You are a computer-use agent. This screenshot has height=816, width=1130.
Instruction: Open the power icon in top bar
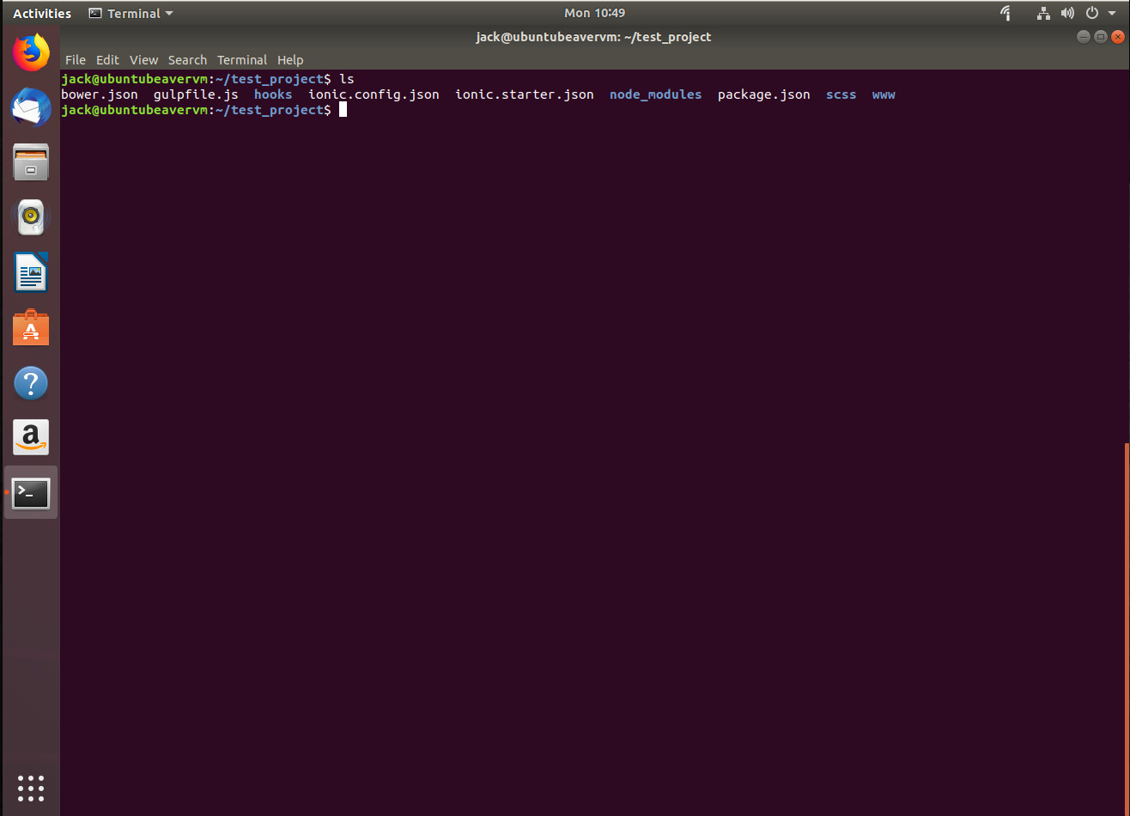(x=1092, y=13)
